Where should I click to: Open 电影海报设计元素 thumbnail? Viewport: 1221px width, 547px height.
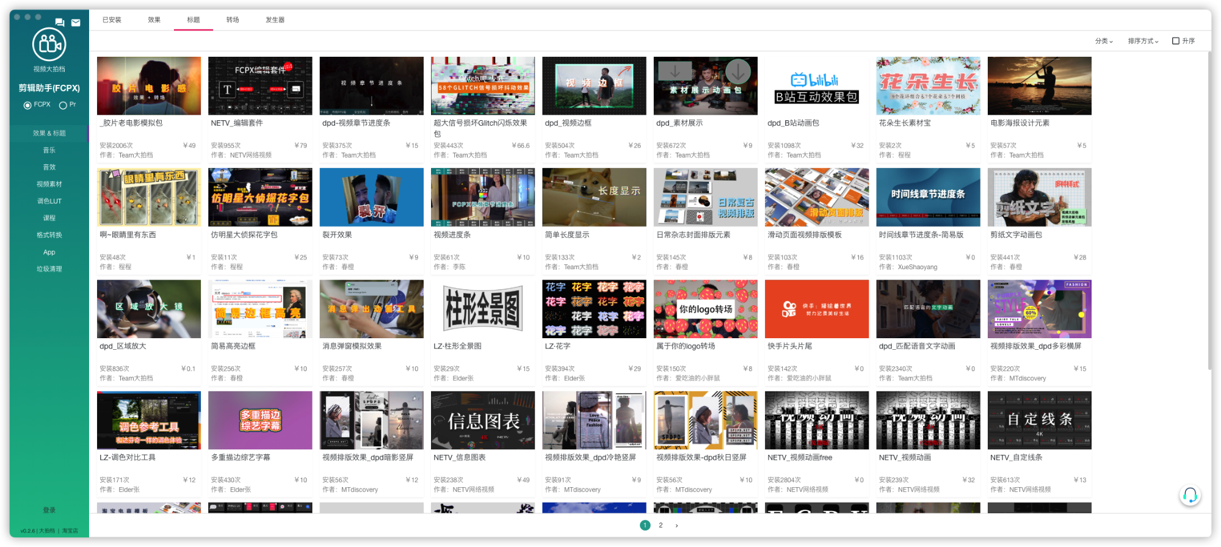coord(1040,85)
